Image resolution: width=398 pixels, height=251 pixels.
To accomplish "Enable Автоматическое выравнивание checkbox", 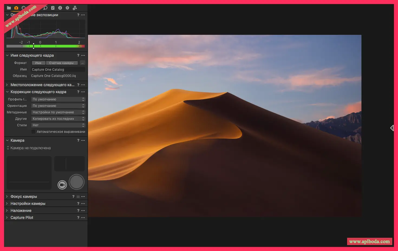I will (33, 131).
